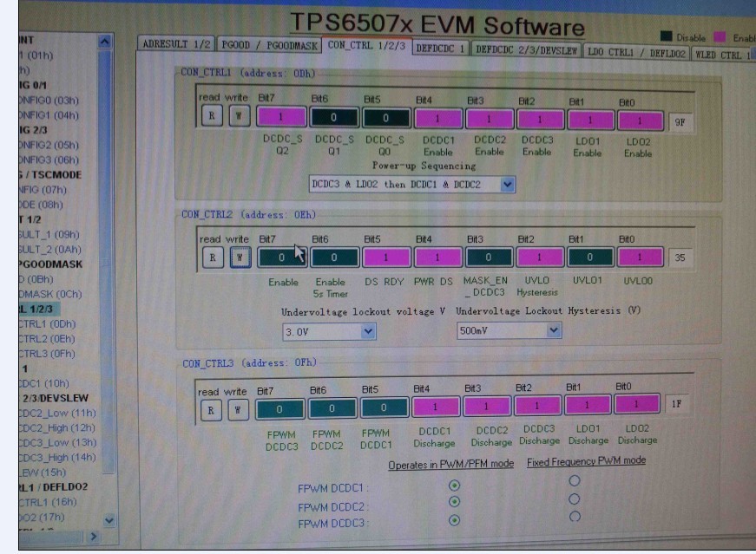Open LDO CTRL1 / DEFLDO2 tab
Image resolution: width=756 pixels, height=554 pixels.
tap(636, 53)
